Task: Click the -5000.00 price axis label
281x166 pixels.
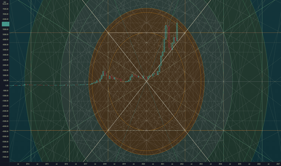Action: 5,91
